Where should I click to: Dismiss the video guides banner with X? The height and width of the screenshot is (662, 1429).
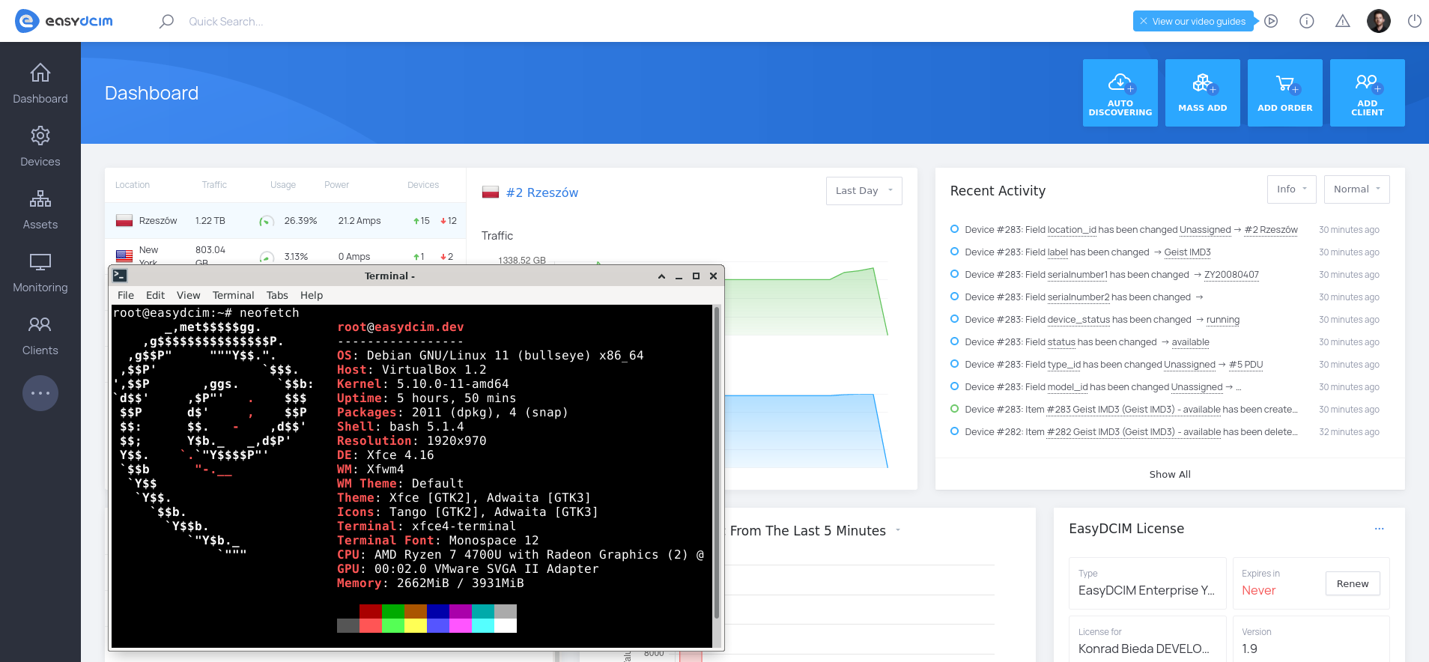click(1144, 22)
